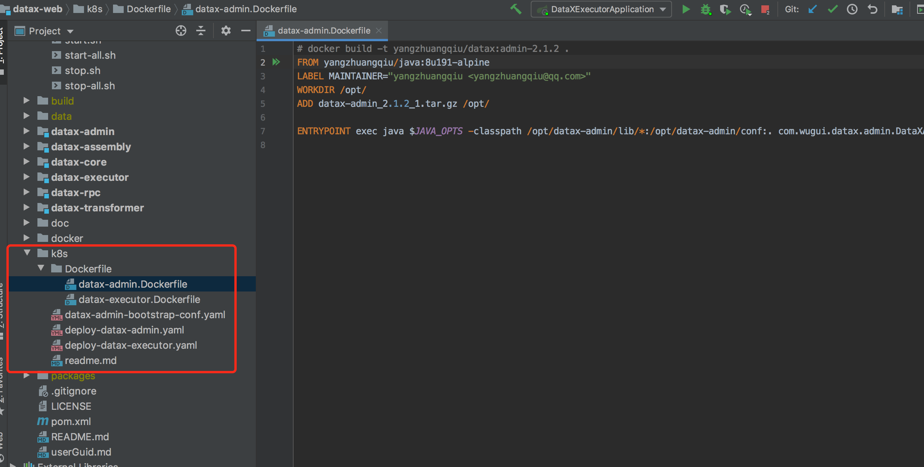The height and width of the screenshot is (467, 924).
Task: Open the run configuration dropdown
Action: pos(663,9)
